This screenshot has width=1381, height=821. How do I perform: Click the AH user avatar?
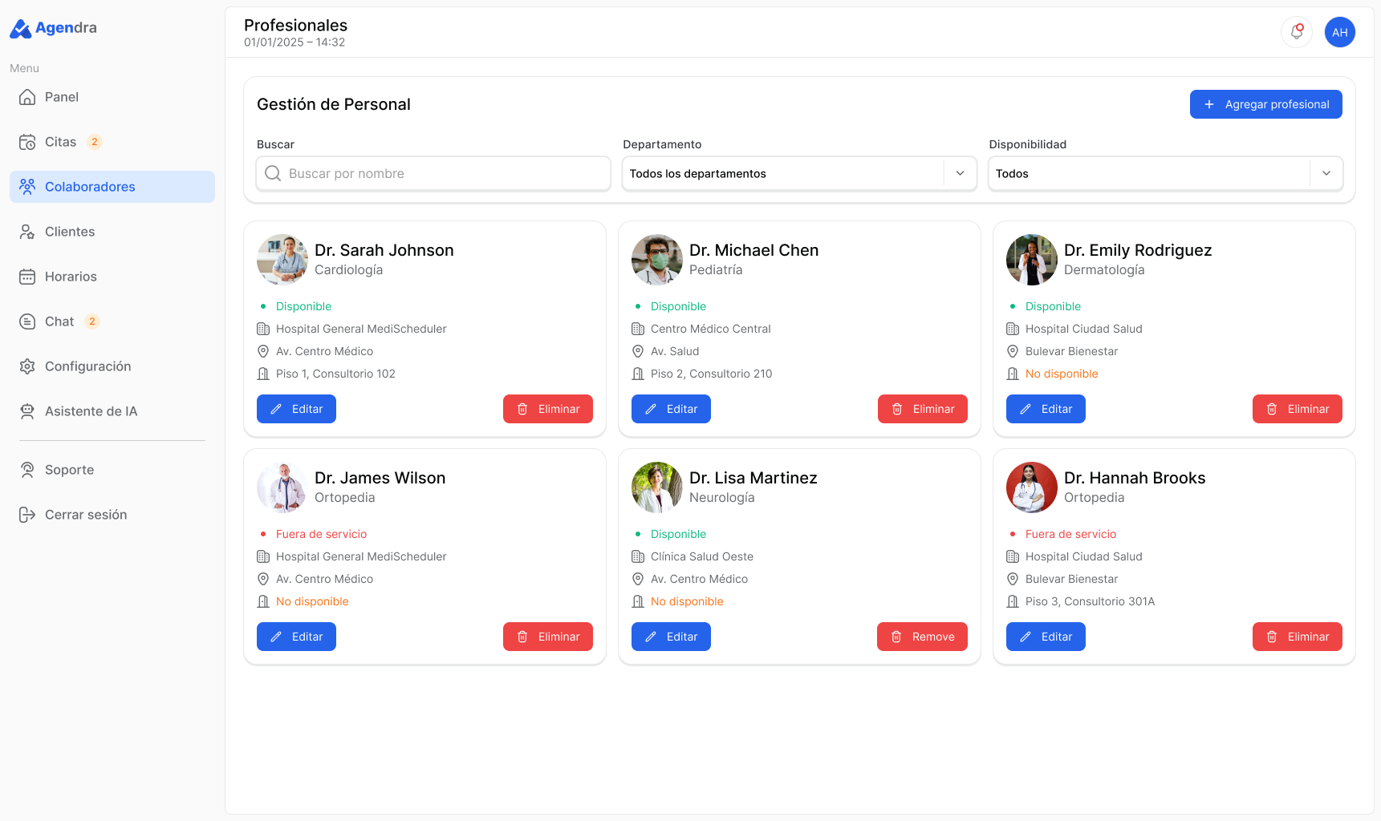coord(1339,32)
